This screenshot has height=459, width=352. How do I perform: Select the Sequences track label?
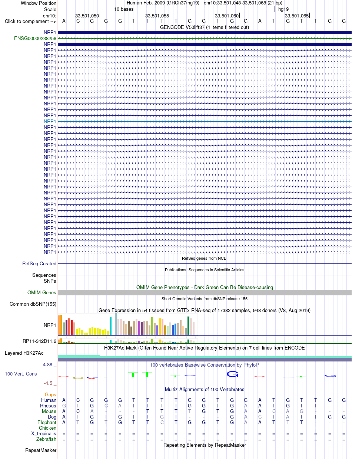coord(44,275)
